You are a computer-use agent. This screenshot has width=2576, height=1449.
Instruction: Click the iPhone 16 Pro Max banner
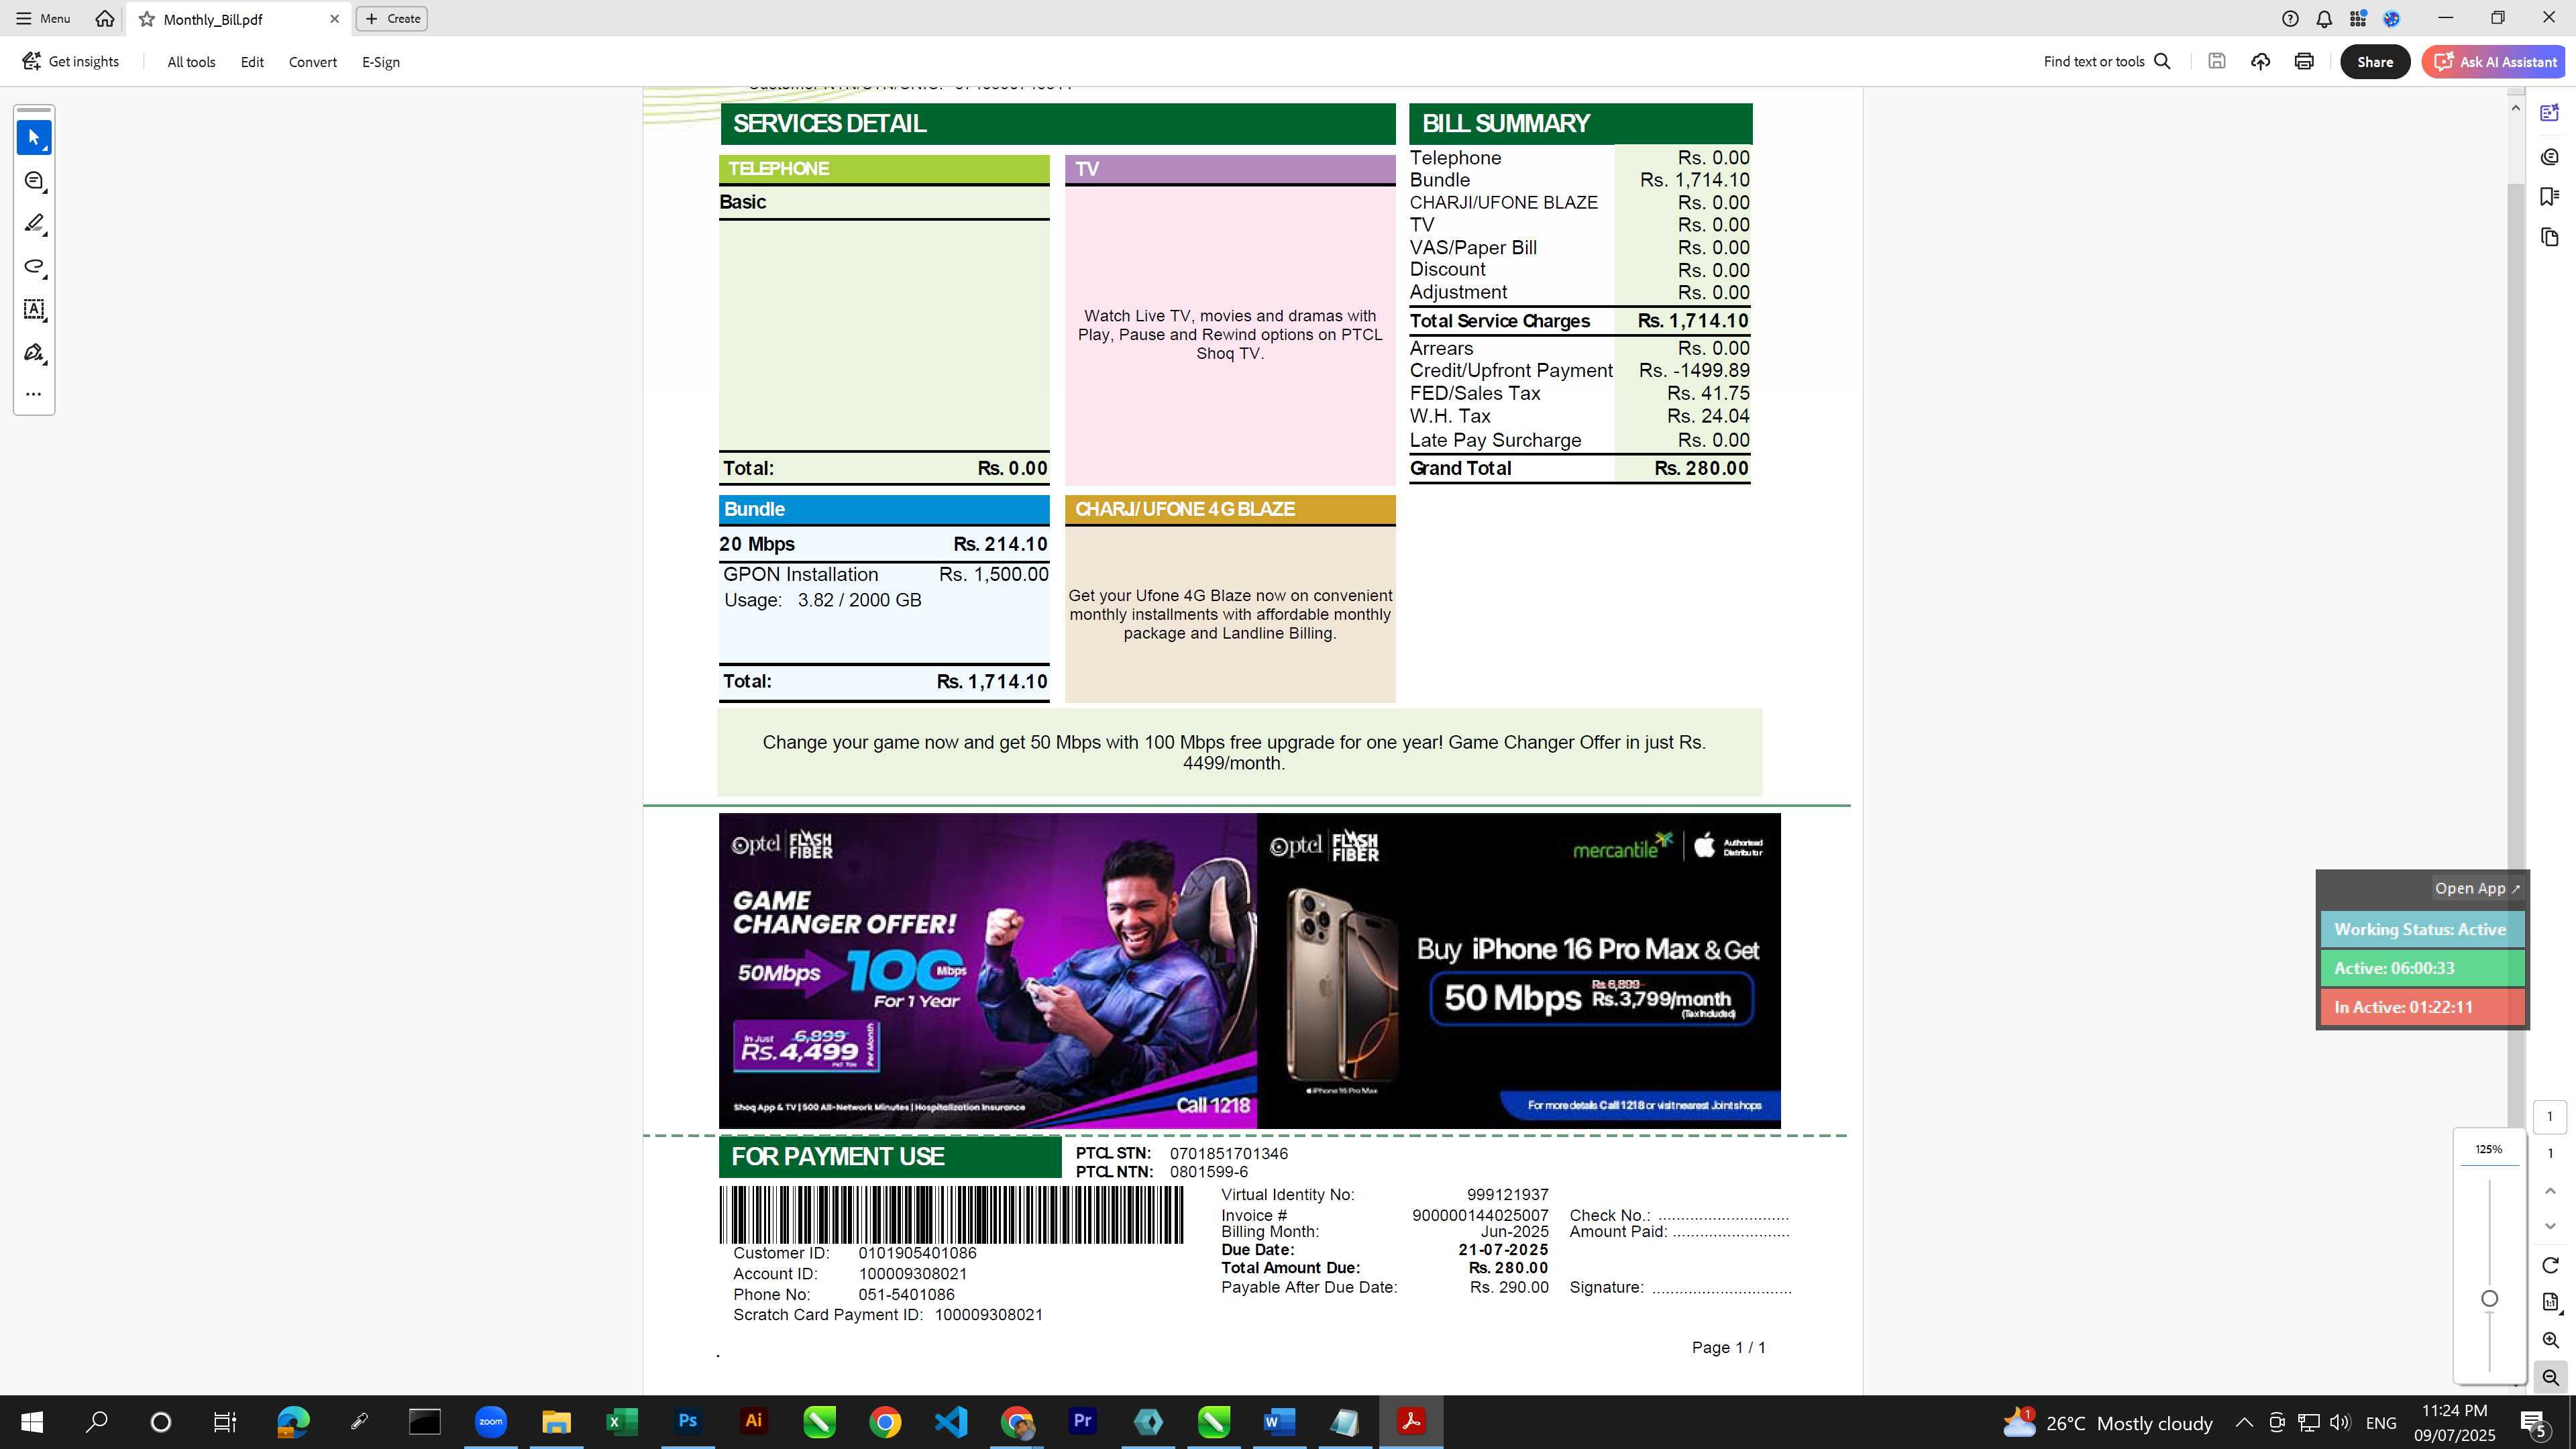click(1519, 971)
